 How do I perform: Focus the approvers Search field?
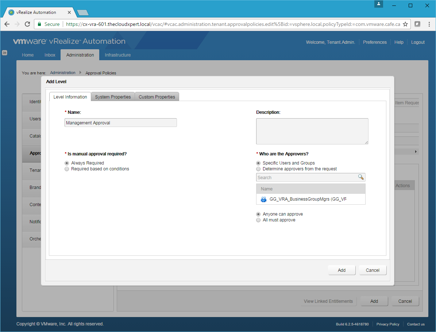pyautogui.click(x=306, y=178)
